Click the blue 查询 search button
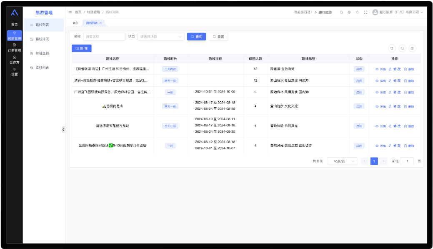This screenshot has height=249, width=433. tap(196, 37)
